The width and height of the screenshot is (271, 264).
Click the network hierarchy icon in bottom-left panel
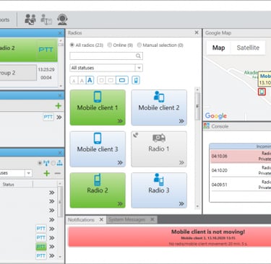[x=59, y=163]
